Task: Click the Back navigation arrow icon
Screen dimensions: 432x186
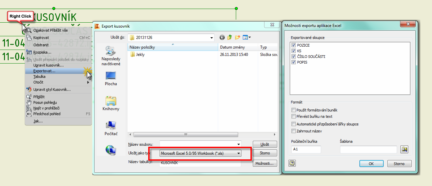Action: pyautogui.click(x=222, y=38)
